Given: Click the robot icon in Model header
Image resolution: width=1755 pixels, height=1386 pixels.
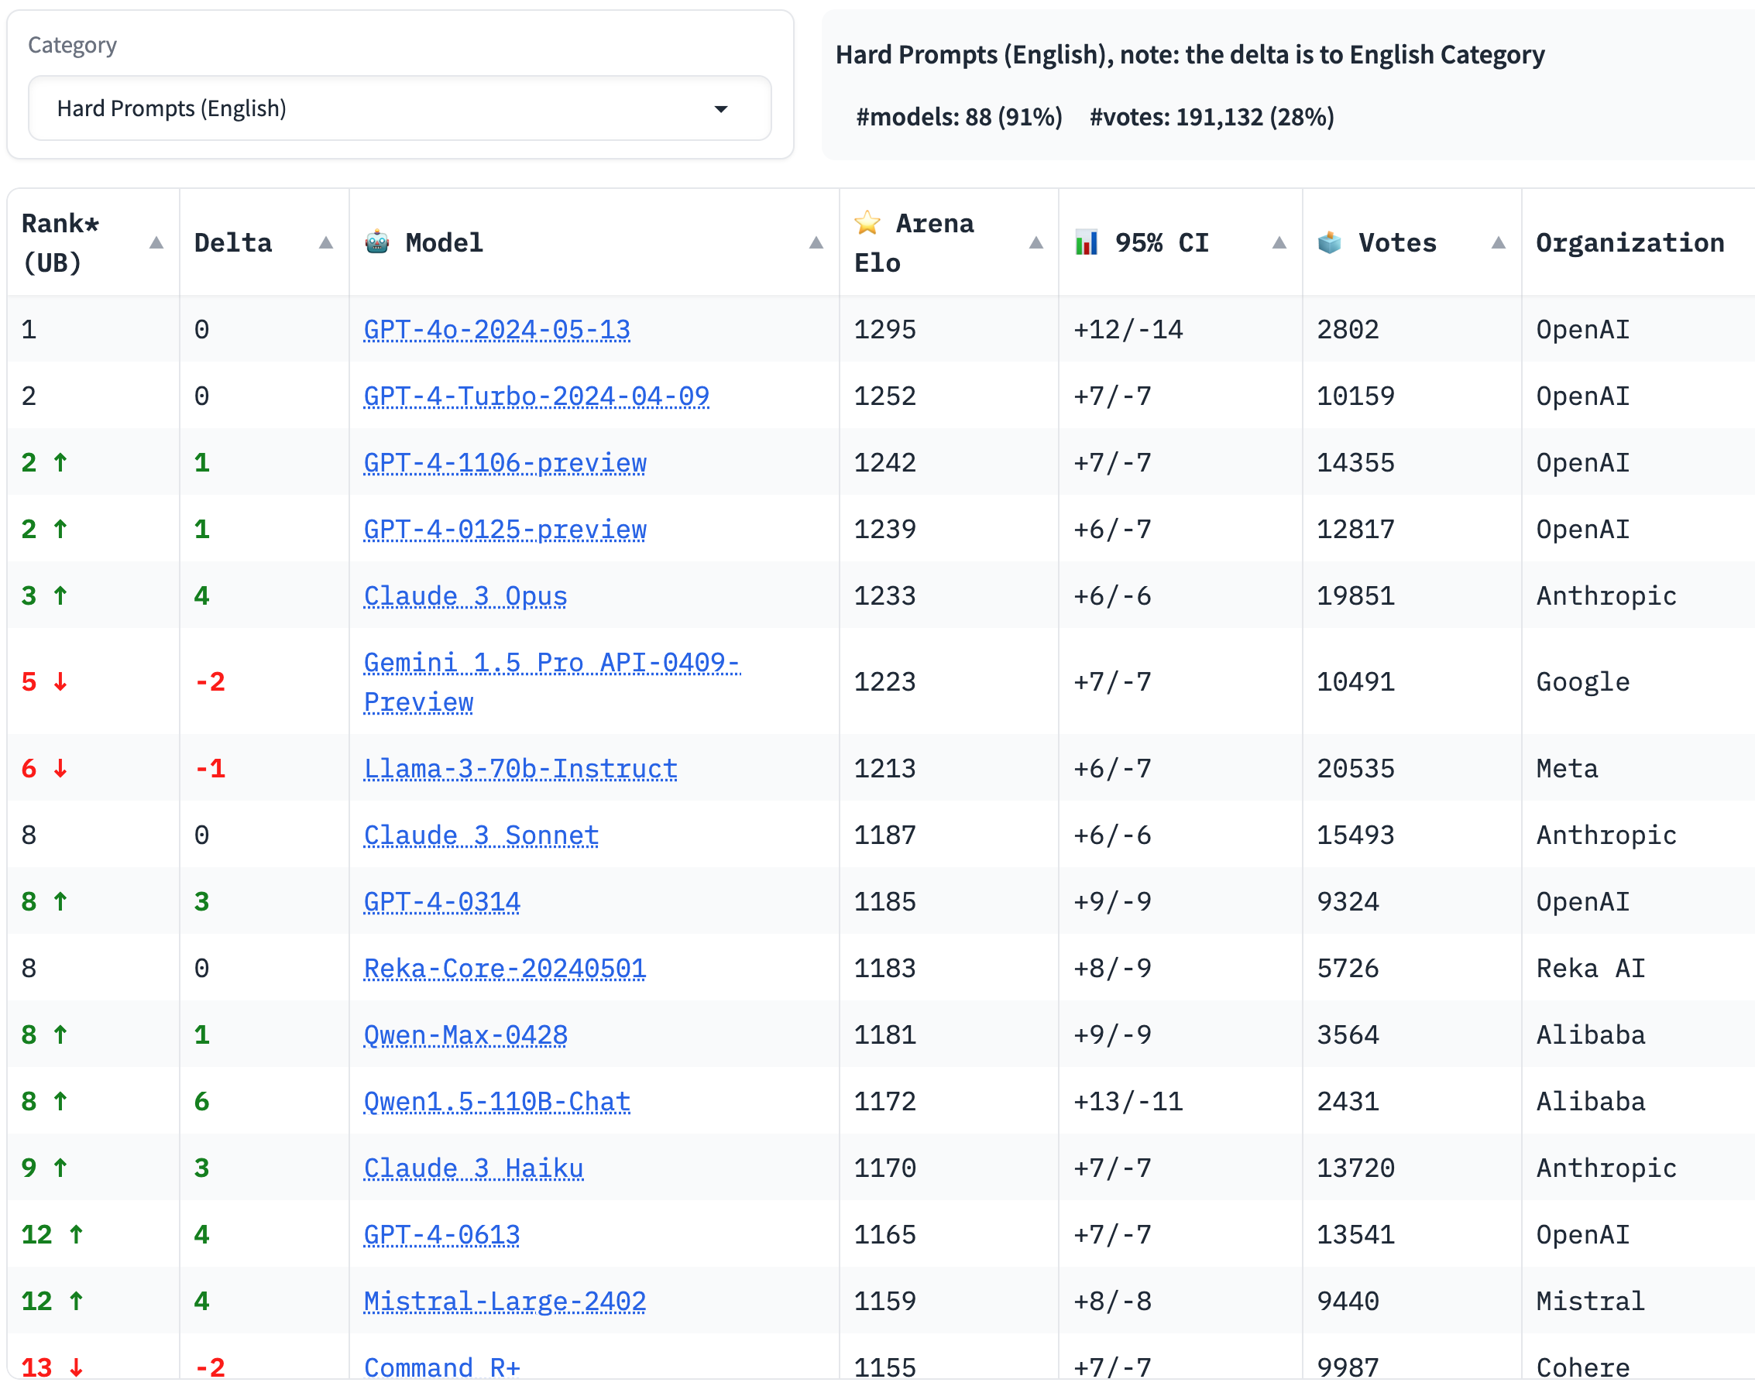Looking at the screenshot, I should [x=376, y=242].
